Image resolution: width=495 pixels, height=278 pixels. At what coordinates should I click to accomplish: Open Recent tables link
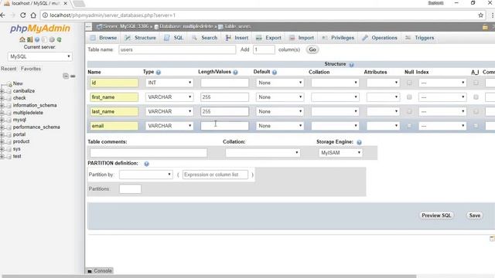coord(9,69)
